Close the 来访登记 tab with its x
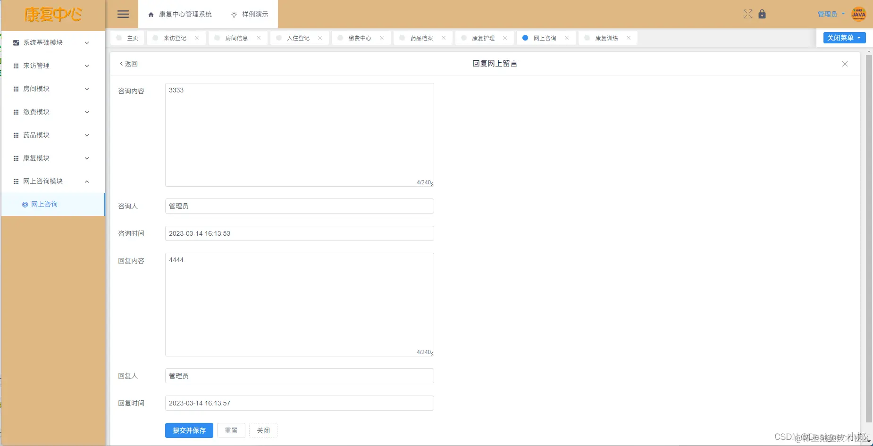873x446 pixels. 197,38
